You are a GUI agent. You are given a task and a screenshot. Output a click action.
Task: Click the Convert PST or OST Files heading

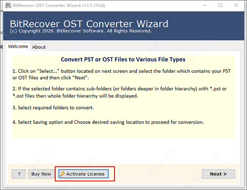(x=123, y=60)
